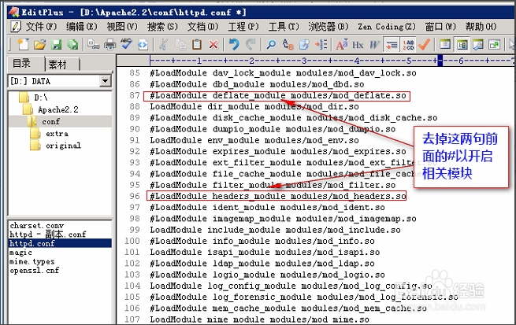Delete selection with the red X icon
Screen dimensions: 516x325
click(213, 44)
